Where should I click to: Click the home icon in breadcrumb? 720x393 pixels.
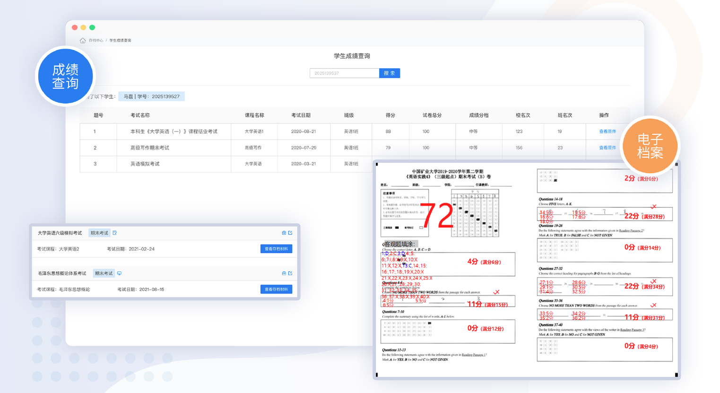pos(83,40)
